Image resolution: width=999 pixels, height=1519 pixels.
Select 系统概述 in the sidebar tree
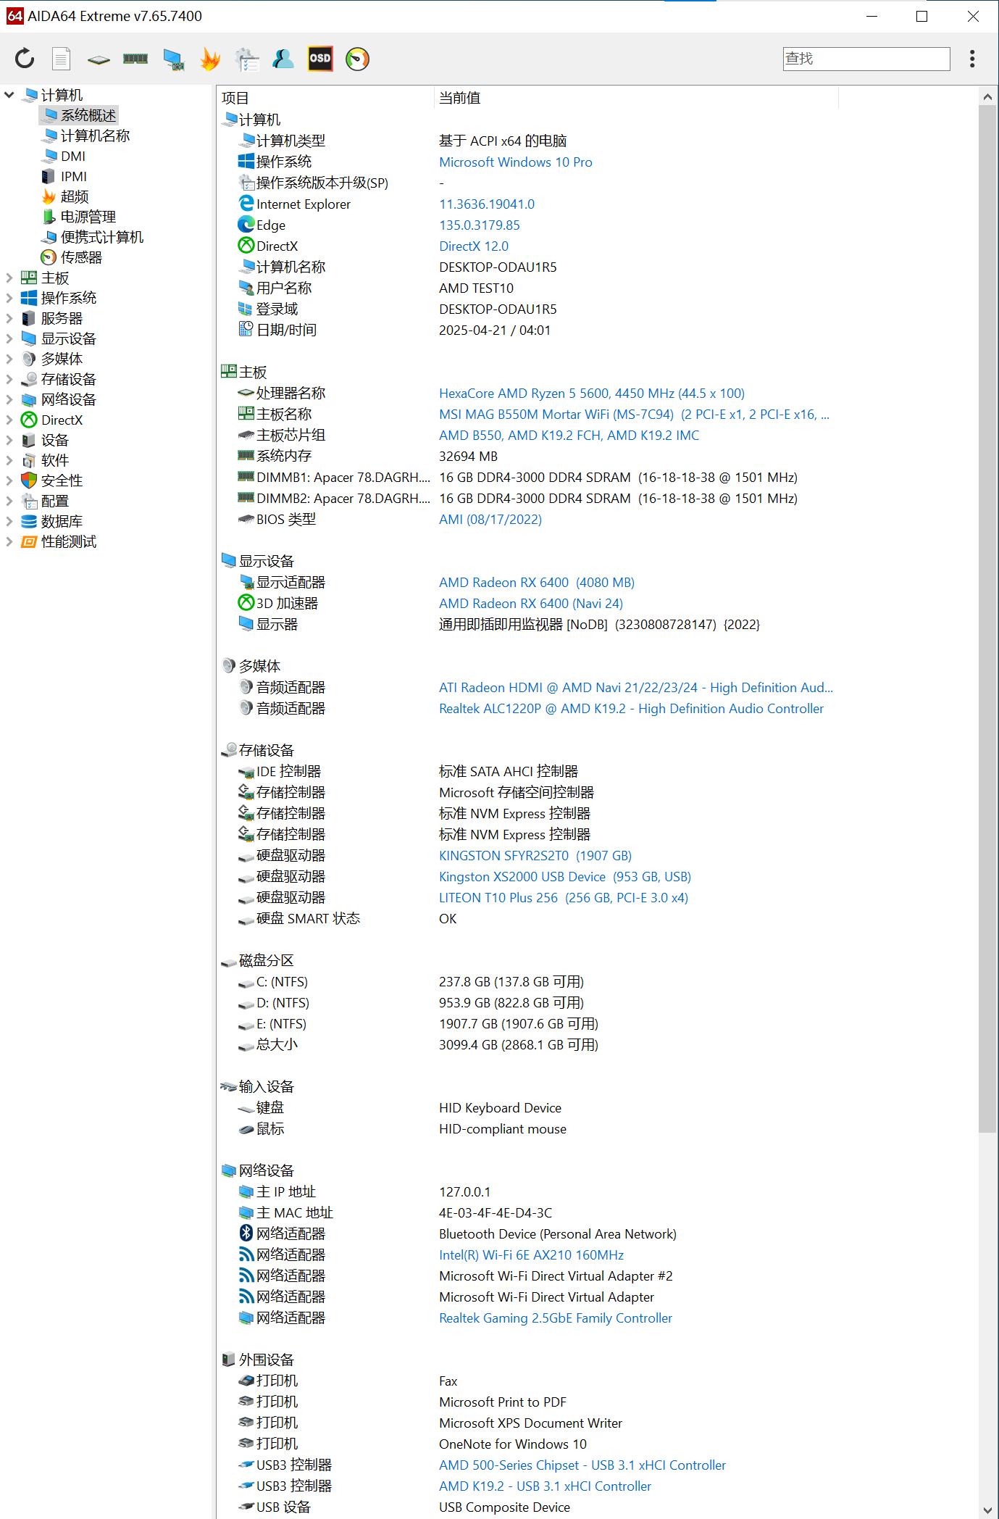(x=88, y=115)
